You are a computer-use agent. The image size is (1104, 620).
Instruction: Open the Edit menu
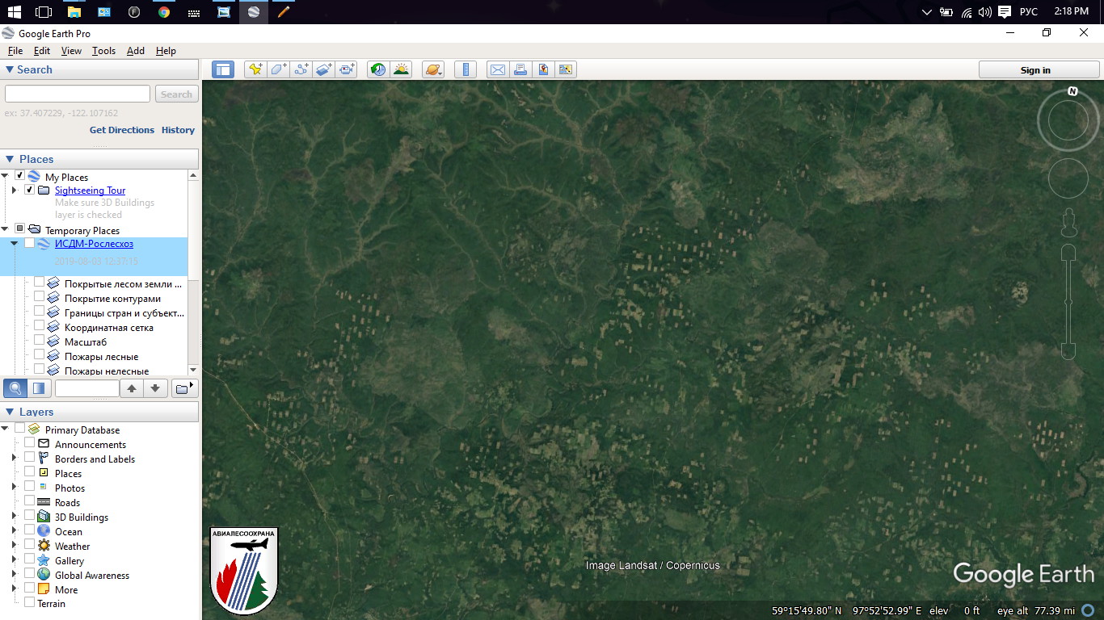pos(42,51)
